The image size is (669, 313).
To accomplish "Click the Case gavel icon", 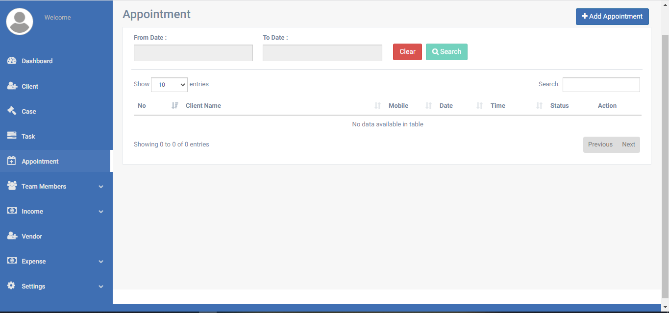I will [x=12, y=111].
